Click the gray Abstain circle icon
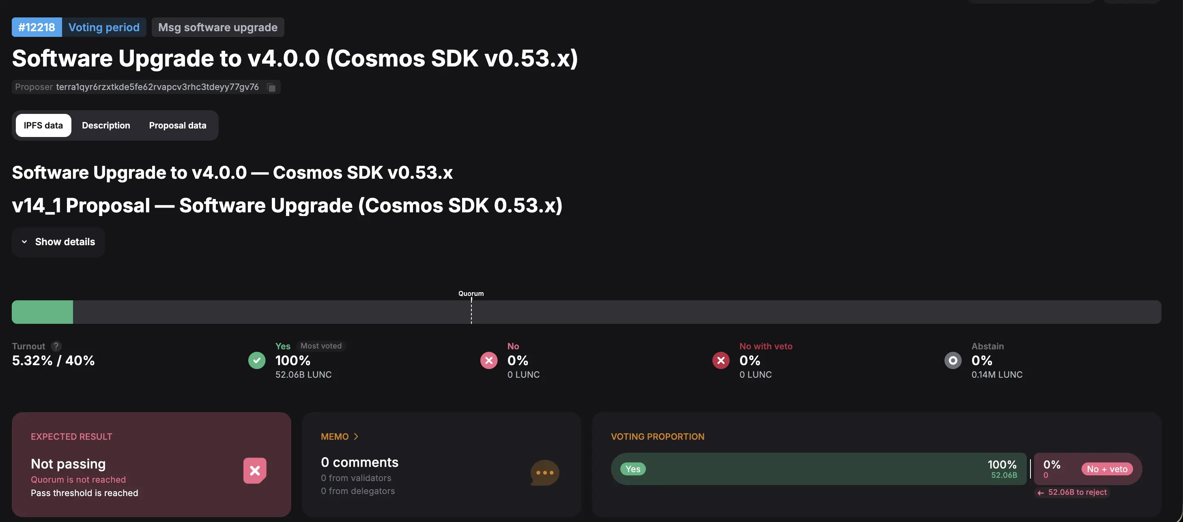 [953, 361]
